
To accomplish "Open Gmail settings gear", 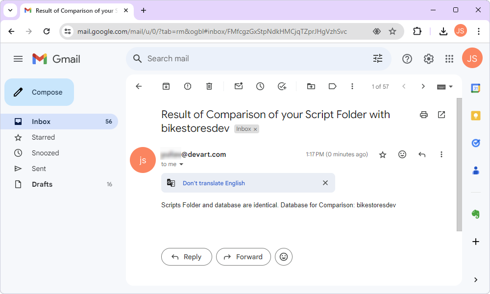I will (x=428, y=59).
